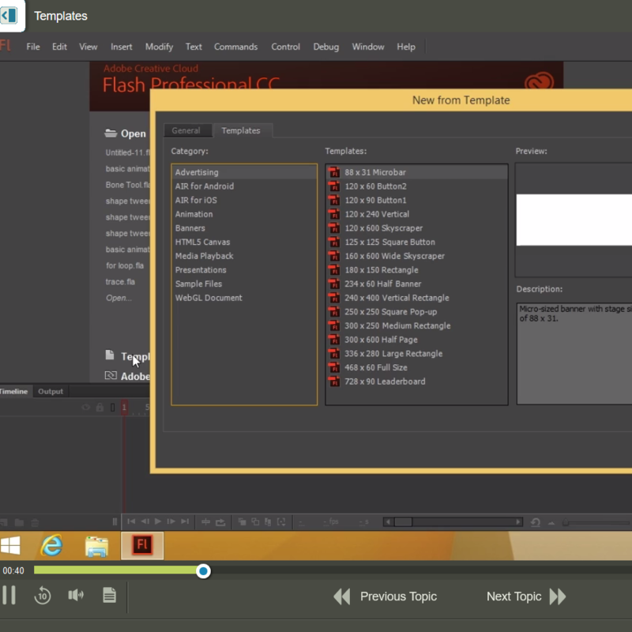Open File Explorer from taskbar
The image size is (632, 632).
(96, 546)
